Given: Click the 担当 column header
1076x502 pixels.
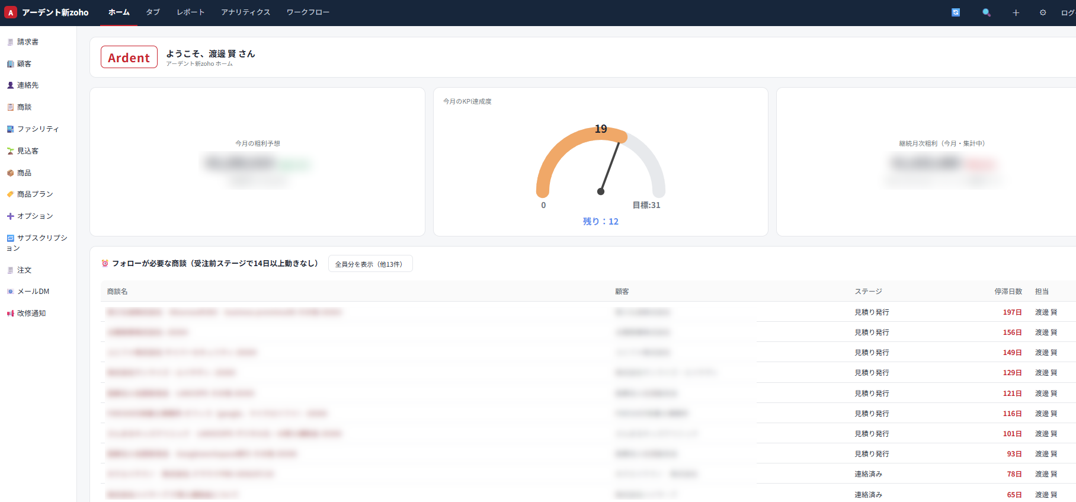Looking at the screenshot, I should (1042, 292).
